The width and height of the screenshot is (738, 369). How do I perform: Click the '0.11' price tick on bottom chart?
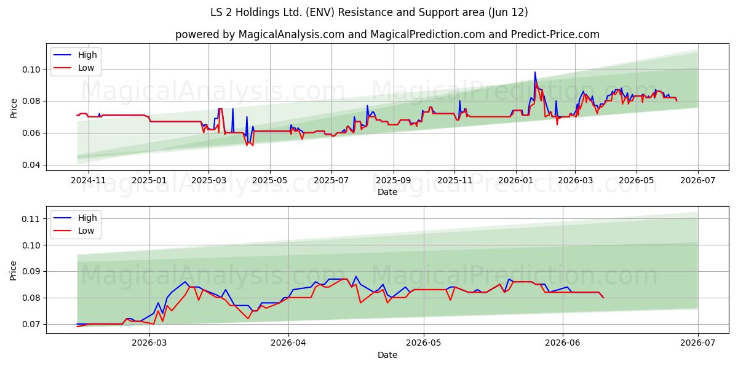pyautogui.click(x=33, y=219)
